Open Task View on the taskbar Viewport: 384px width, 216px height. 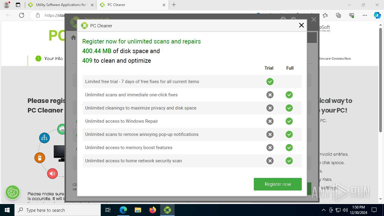[108, 210]
